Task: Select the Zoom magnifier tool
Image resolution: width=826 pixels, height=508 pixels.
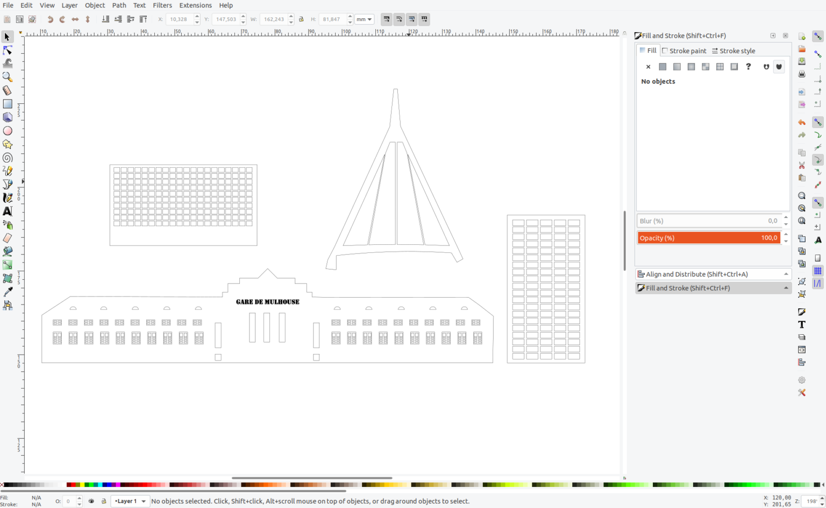Action: [8, 77]
